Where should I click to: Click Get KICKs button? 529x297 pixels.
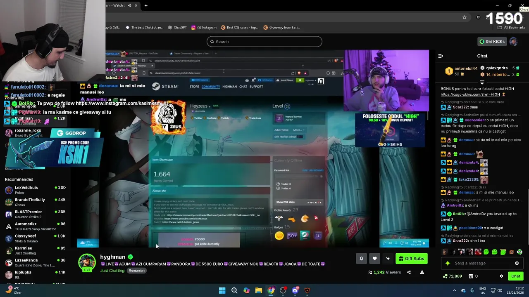(x=492, y=41)
